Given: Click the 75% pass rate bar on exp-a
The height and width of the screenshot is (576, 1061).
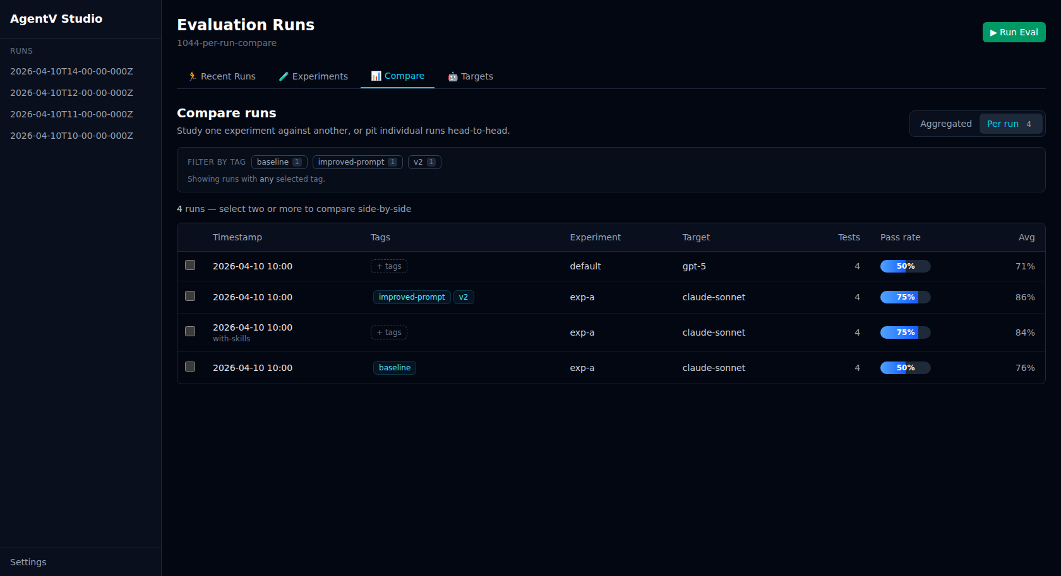Looking at the screenshot, I should 905,297.
